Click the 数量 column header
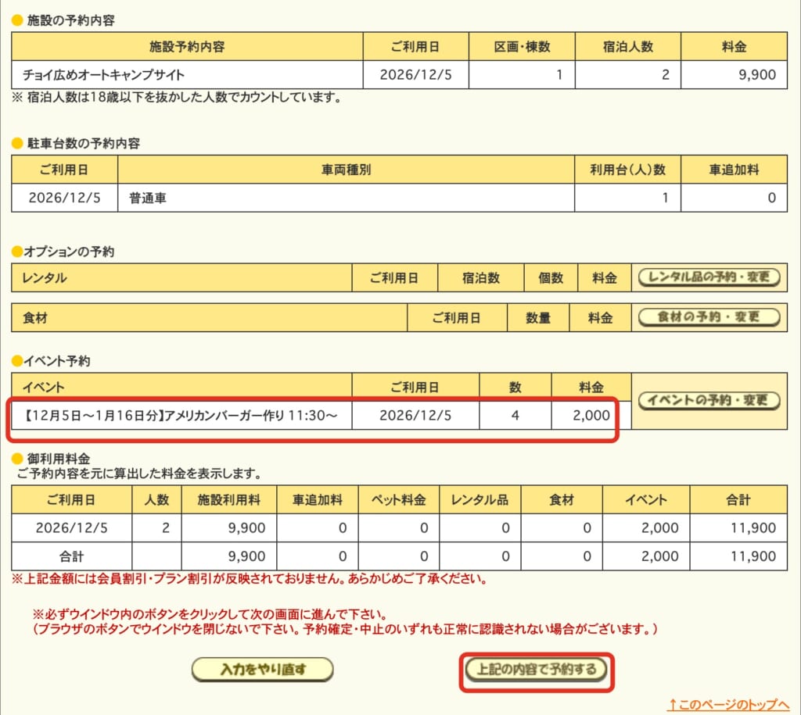 coord(538,318)
